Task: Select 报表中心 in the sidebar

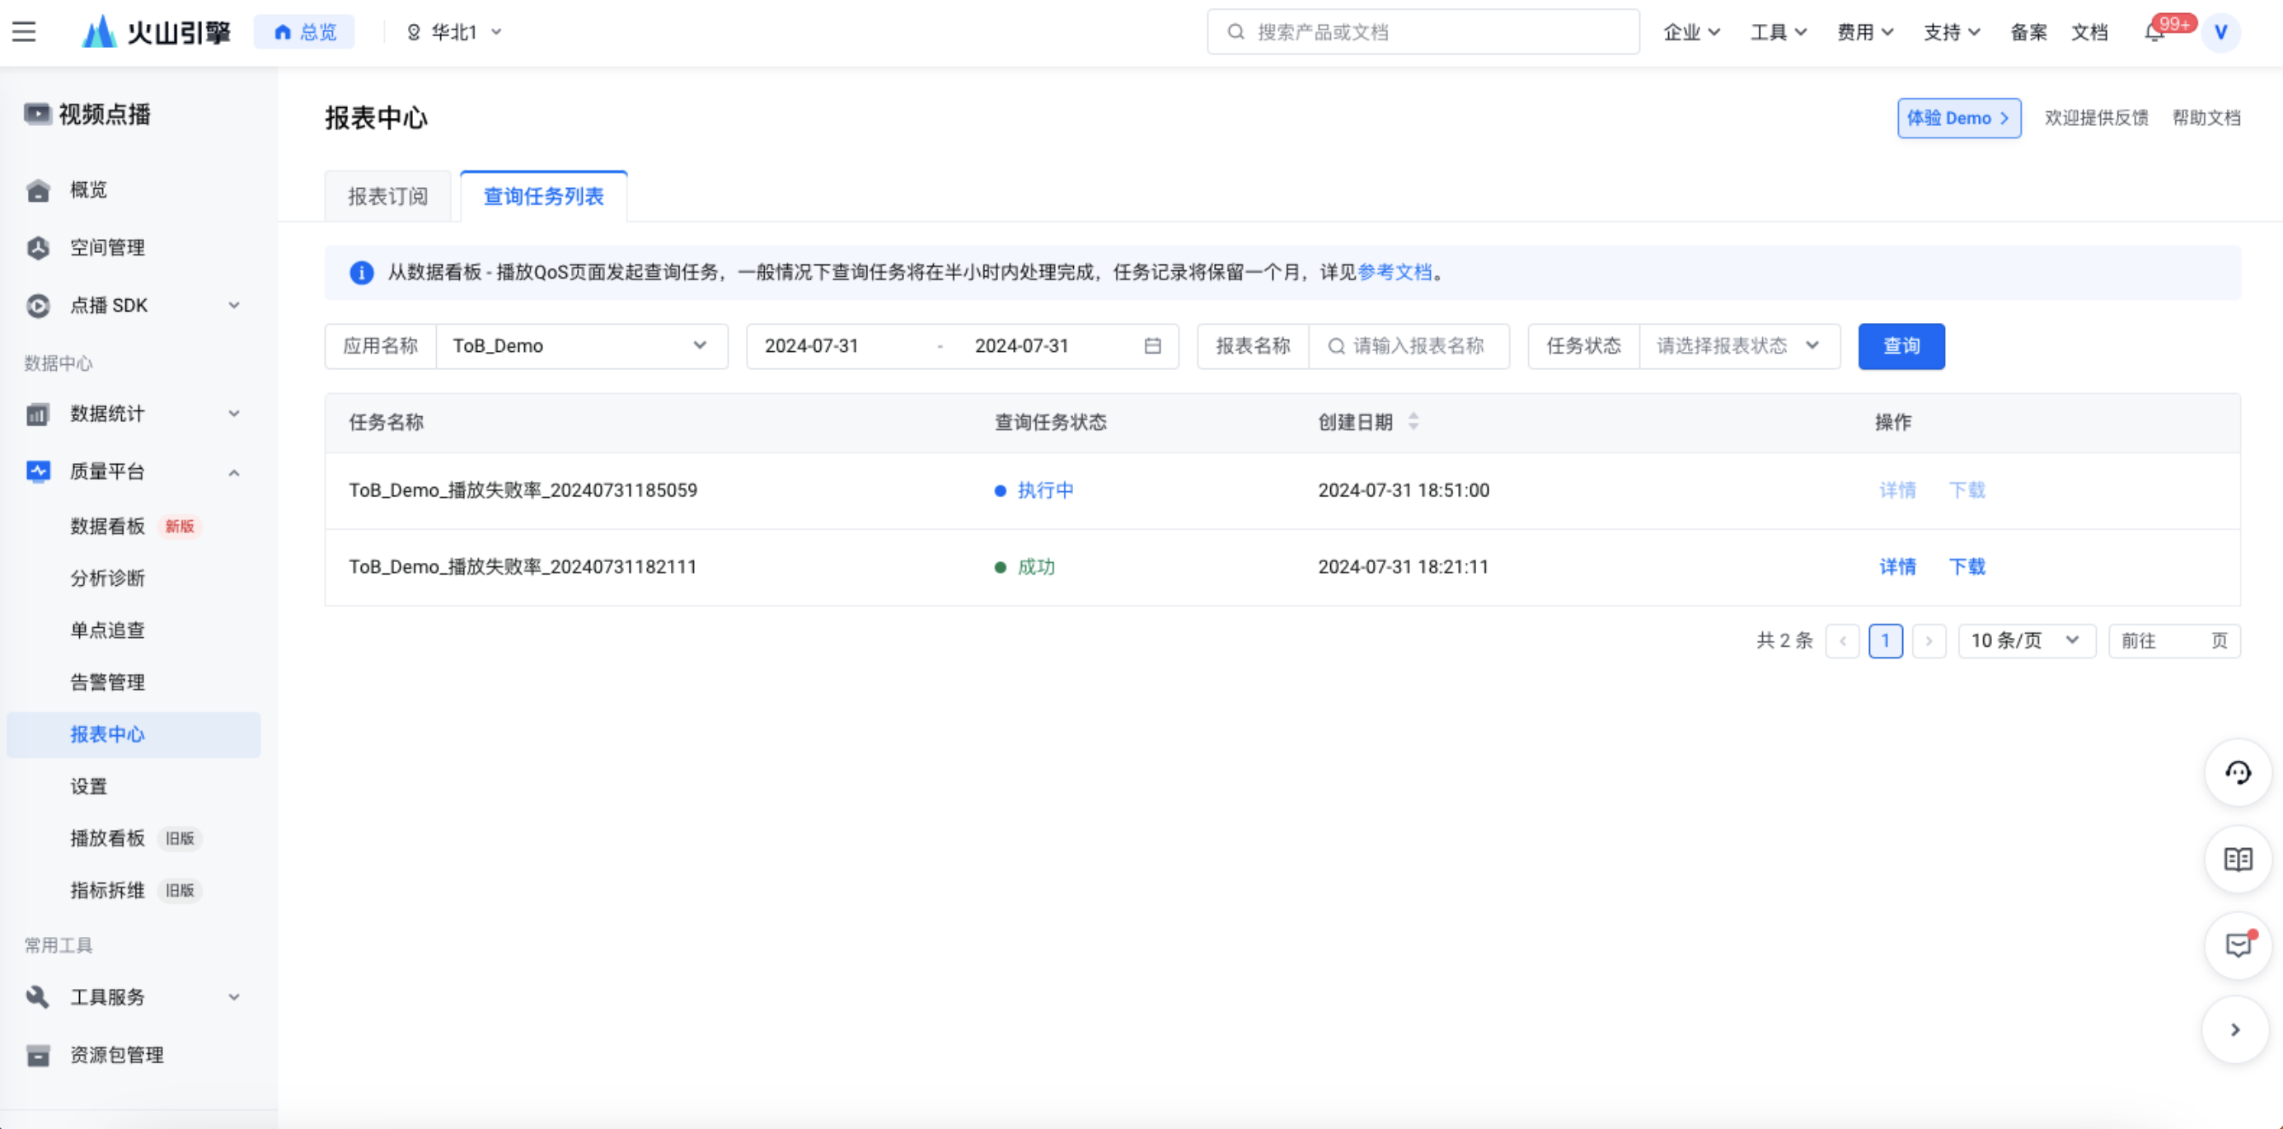Action: coord(133,733)
